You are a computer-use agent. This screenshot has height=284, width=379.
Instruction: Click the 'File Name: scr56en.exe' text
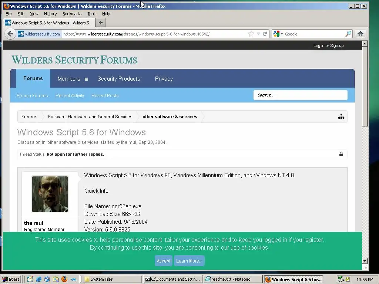113,206
